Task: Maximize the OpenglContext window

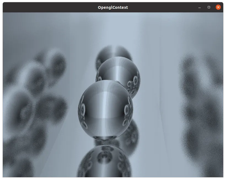Action: pos(209,7)
